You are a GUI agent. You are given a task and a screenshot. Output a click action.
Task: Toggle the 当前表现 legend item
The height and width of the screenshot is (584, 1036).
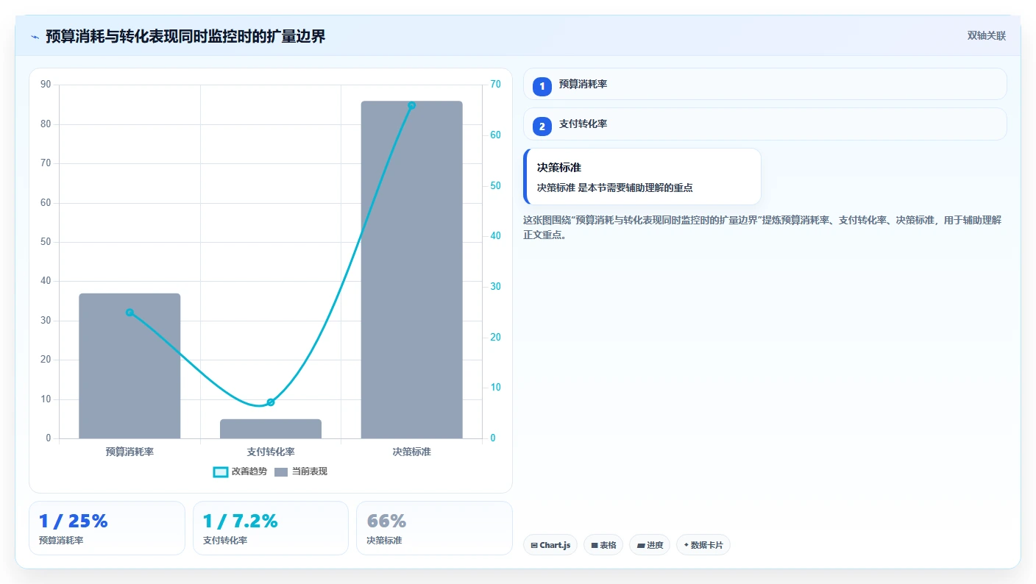[301, 471]
